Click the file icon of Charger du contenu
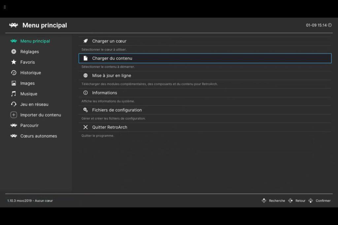 (x=85, y=58)
